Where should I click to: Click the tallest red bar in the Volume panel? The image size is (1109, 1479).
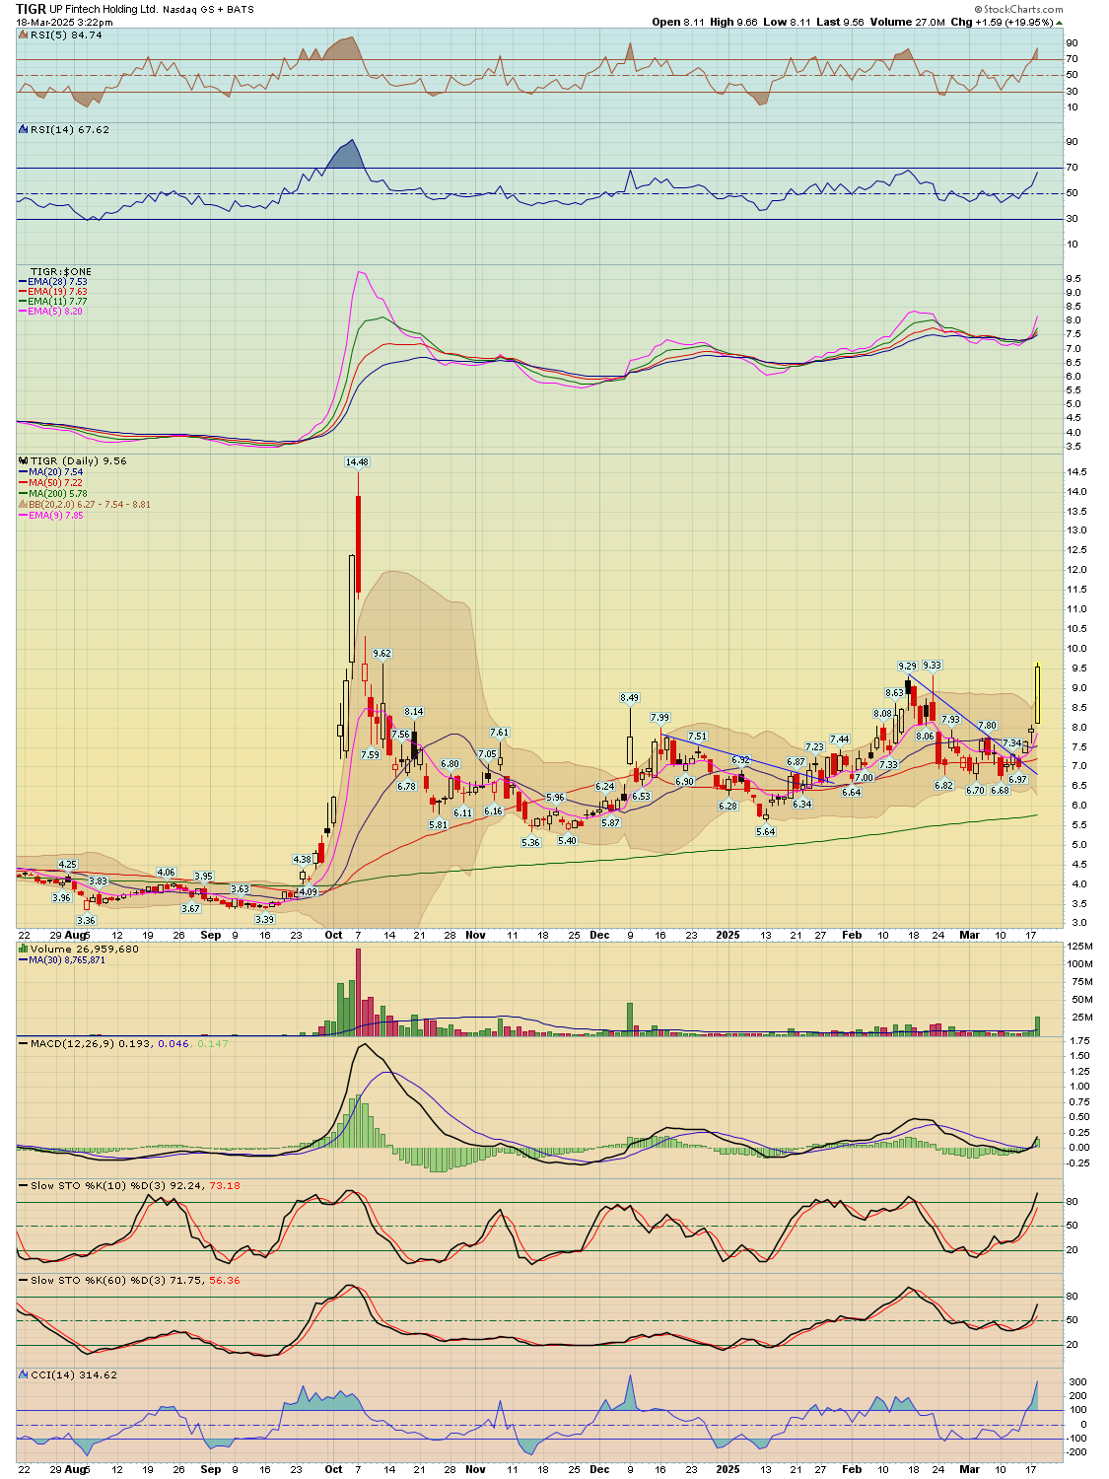point(358,992)
